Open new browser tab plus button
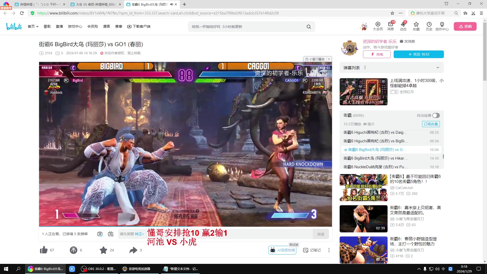Image resolution: width=487 pixels, height=274 pixels. pos(184,4)
